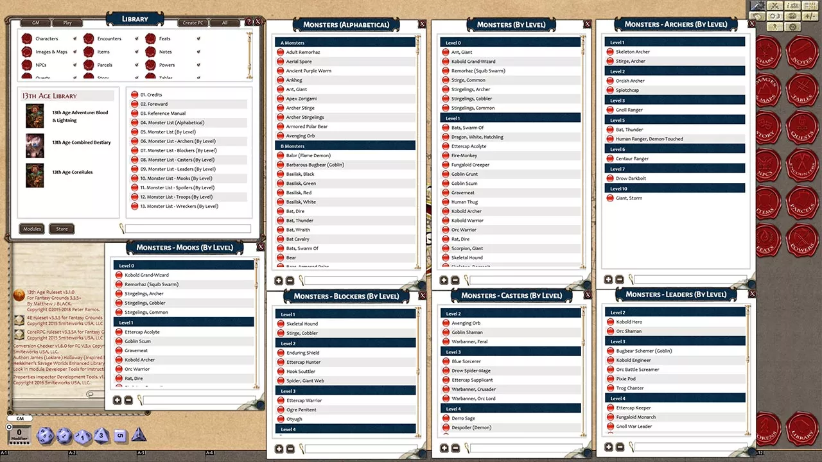
Task: Toggle the Encounters checkmark in Library
Action: click(x=137, y=39)
